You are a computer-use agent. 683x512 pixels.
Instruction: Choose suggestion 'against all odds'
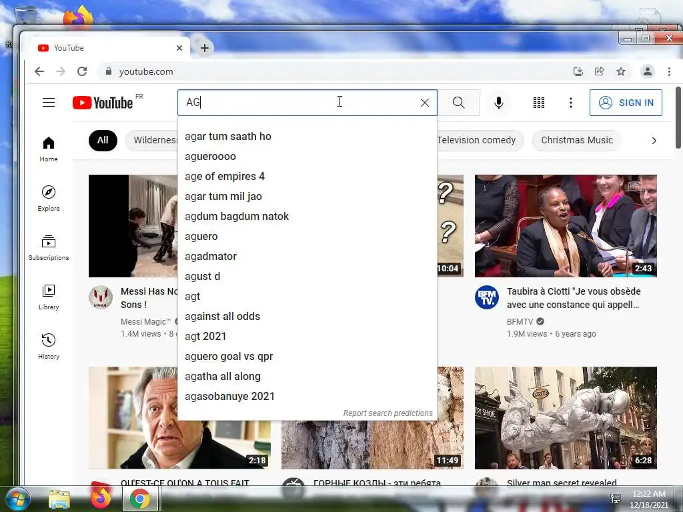coord(307,317)
